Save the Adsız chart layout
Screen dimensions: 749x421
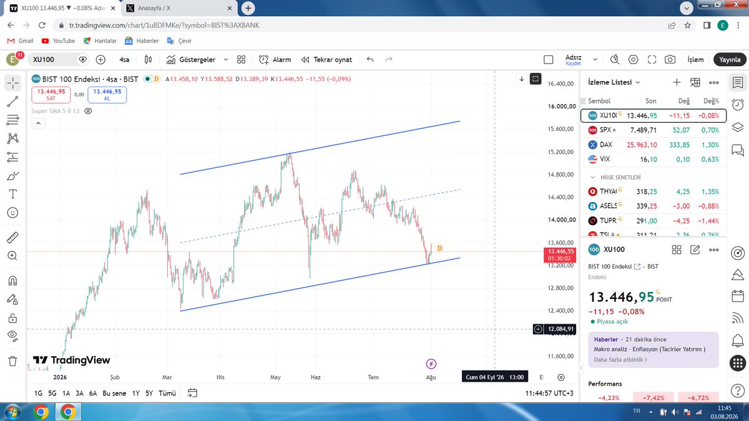point(573,59)
